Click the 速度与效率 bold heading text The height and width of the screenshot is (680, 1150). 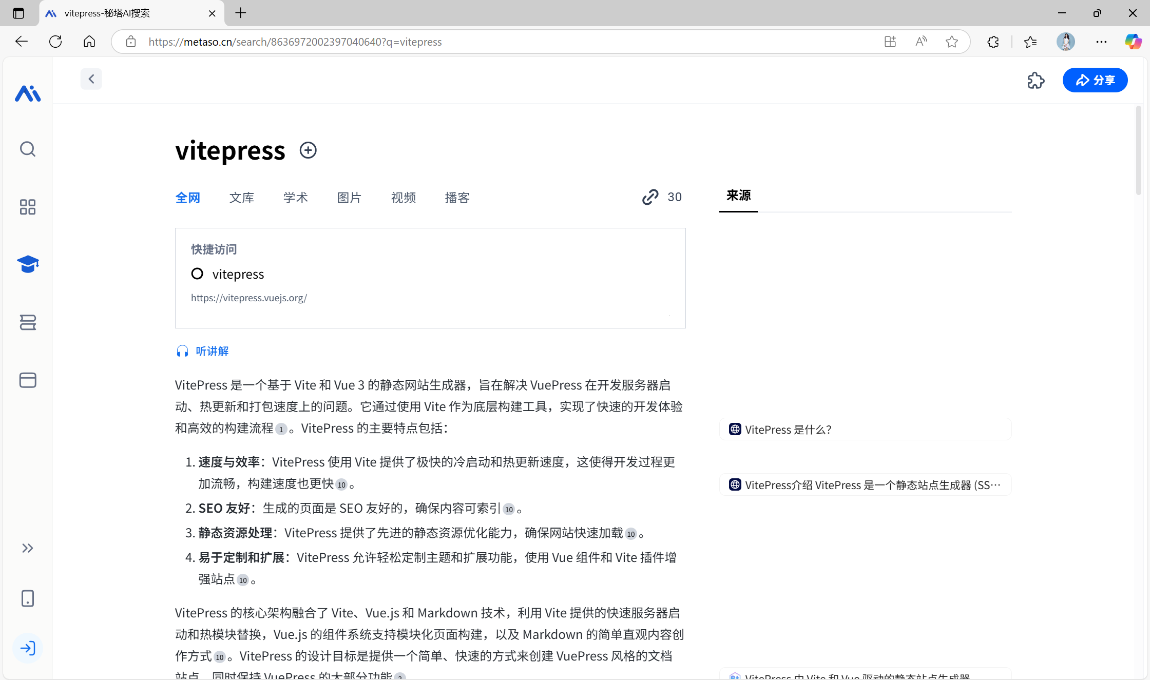[229, 462]
